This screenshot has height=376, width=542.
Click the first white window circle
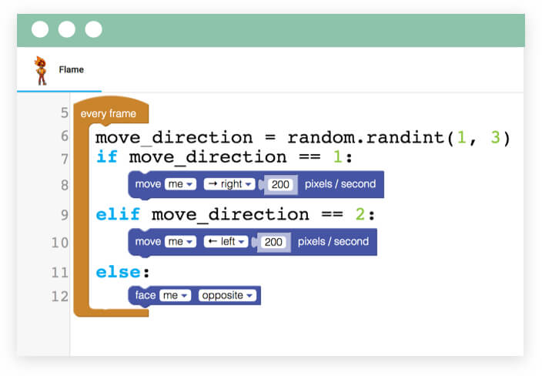(40, 29)
